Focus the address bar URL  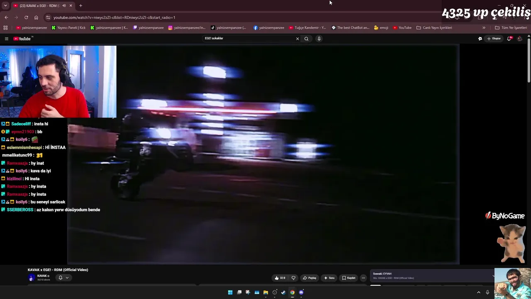[x=114, y=17]
